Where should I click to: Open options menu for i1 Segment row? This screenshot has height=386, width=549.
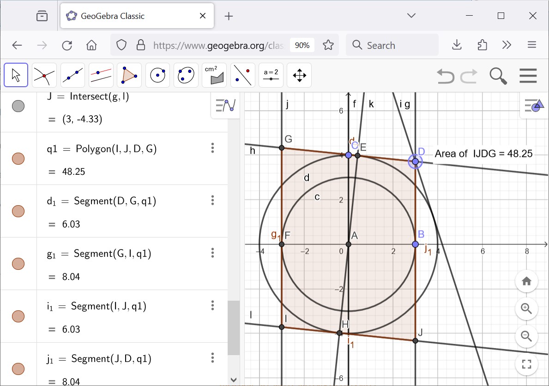212,305
